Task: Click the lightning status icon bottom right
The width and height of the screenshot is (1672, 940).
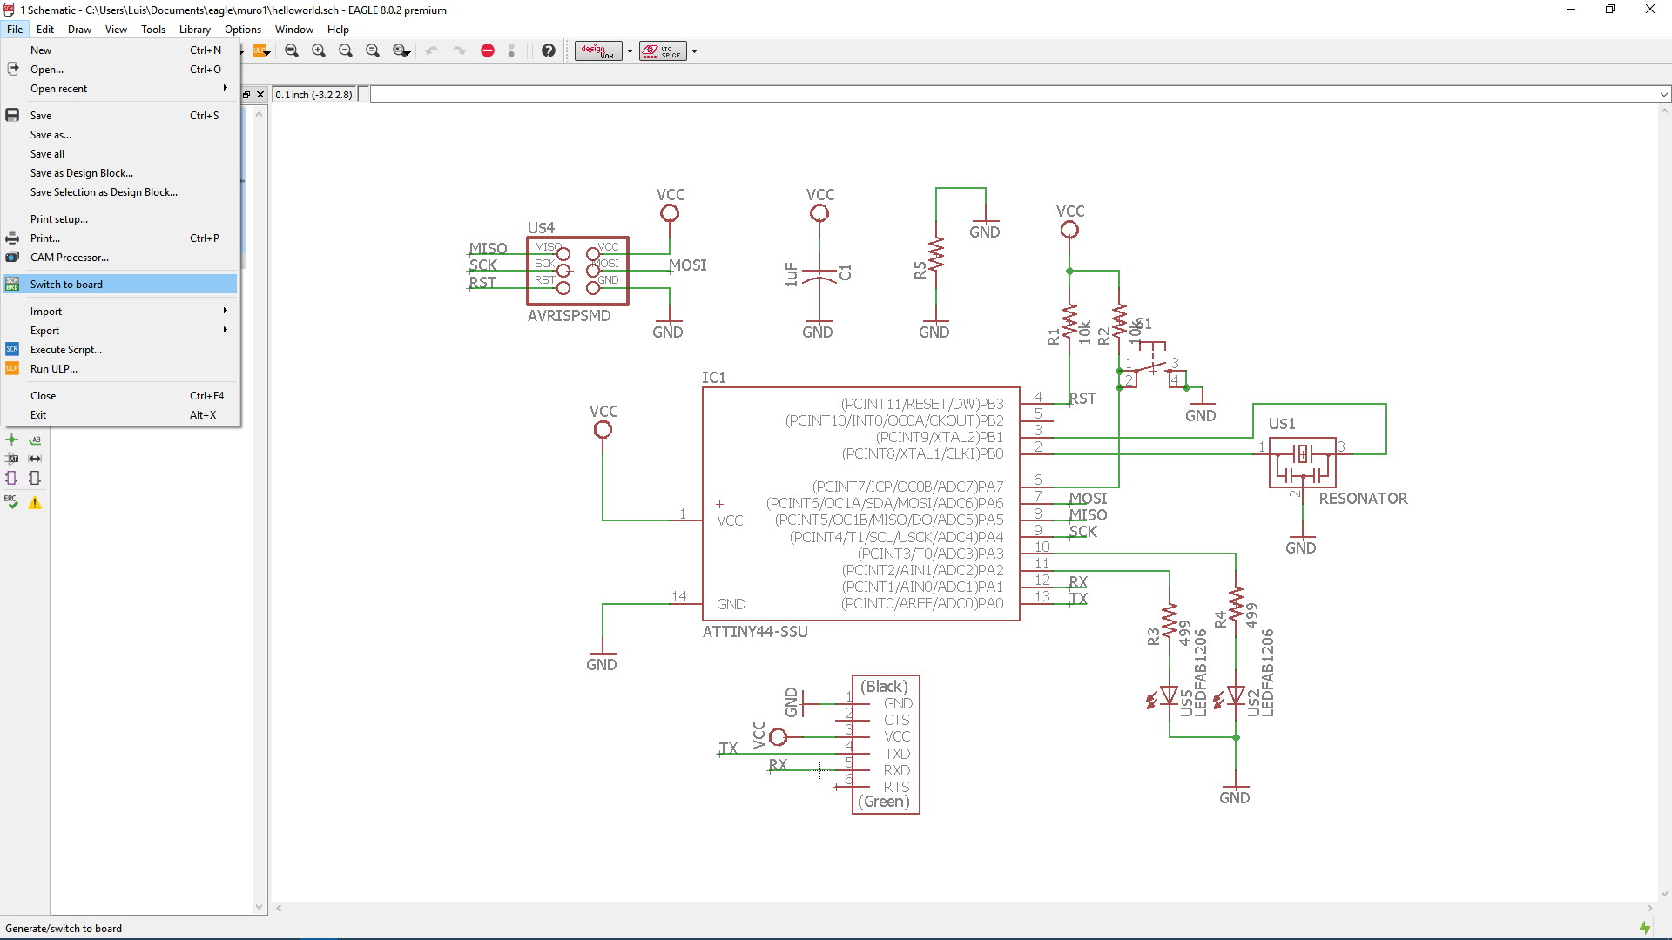Action: click(1644, 928)
